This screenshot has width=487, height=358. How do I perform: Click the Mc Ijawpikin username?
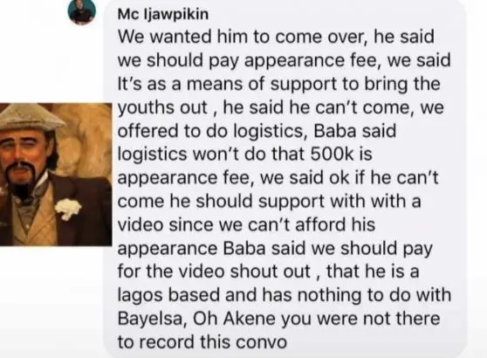click(x=163, y=14)
